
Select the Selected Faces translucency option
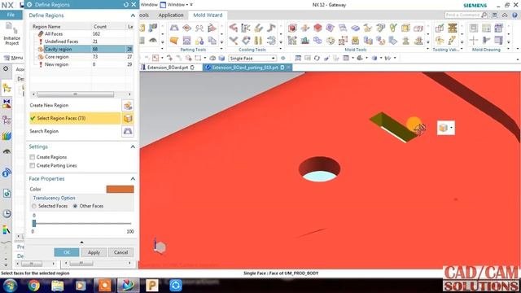tap(34, 206)
